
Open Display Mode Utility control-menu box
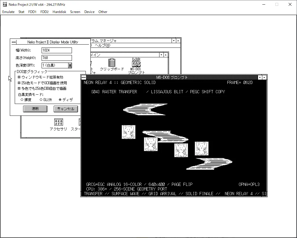pyautogui.click(x=14, y=42)
